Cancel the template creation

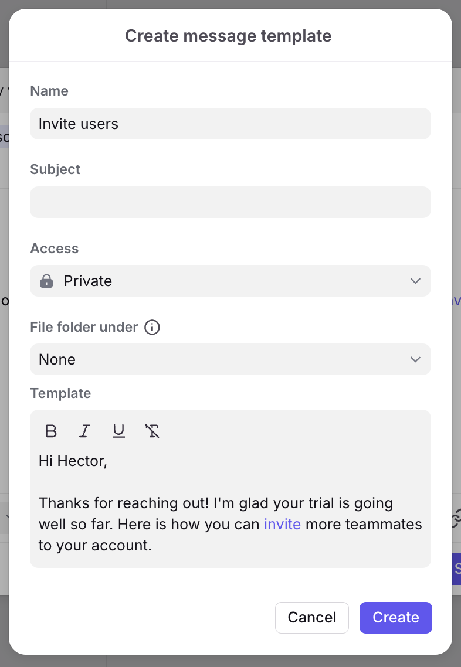[312, 617]
